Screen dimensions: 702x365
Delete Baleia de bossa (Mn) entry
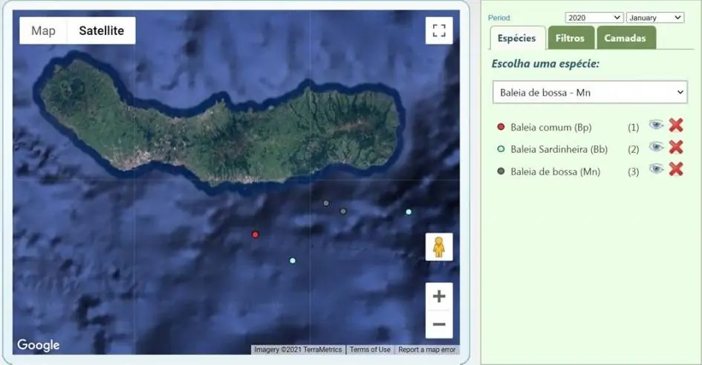tap(675, 169)
